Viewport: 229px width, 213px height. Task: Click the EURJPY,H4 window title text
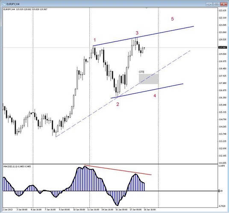(13, 4)
